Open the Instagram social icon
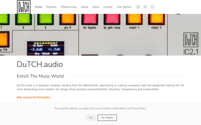This screenshot has width=201, height=125. coord(138,7)
